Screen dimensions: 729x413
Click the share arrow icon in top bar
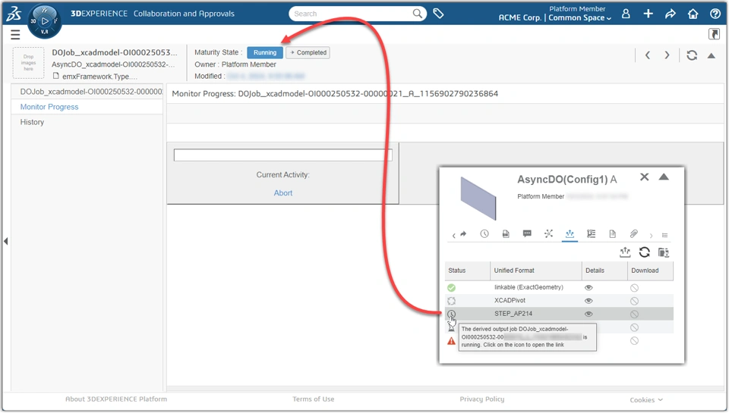click(x=670, y=14)
